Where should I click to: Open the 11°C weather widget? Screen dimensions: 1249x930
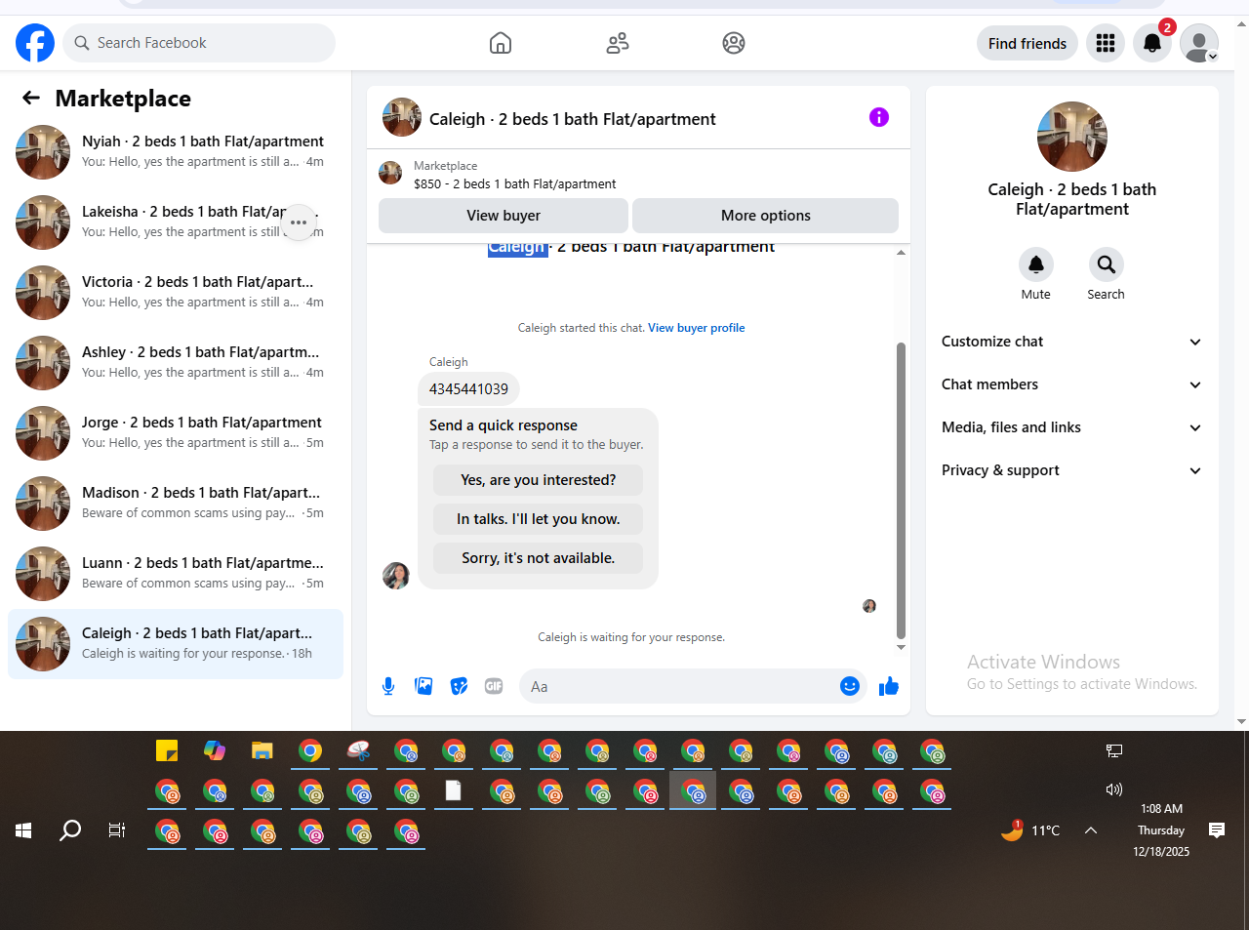(x=1030, y=830)
